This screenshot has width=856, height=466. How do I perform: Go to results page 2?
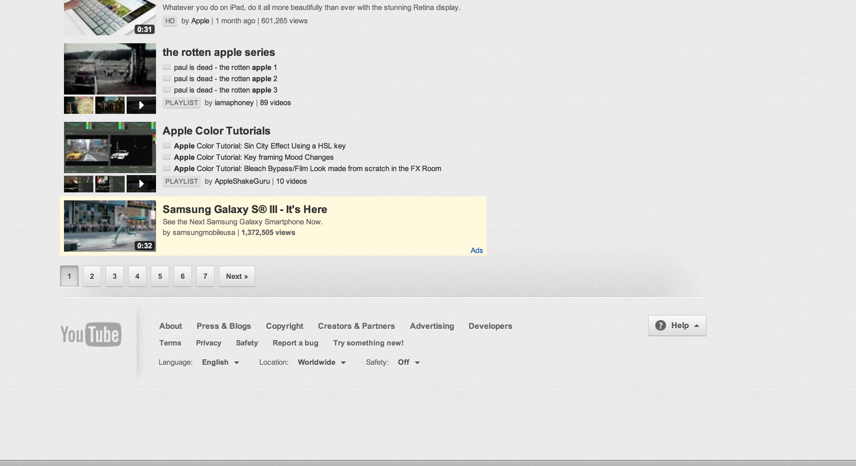[x=92, y=276]
